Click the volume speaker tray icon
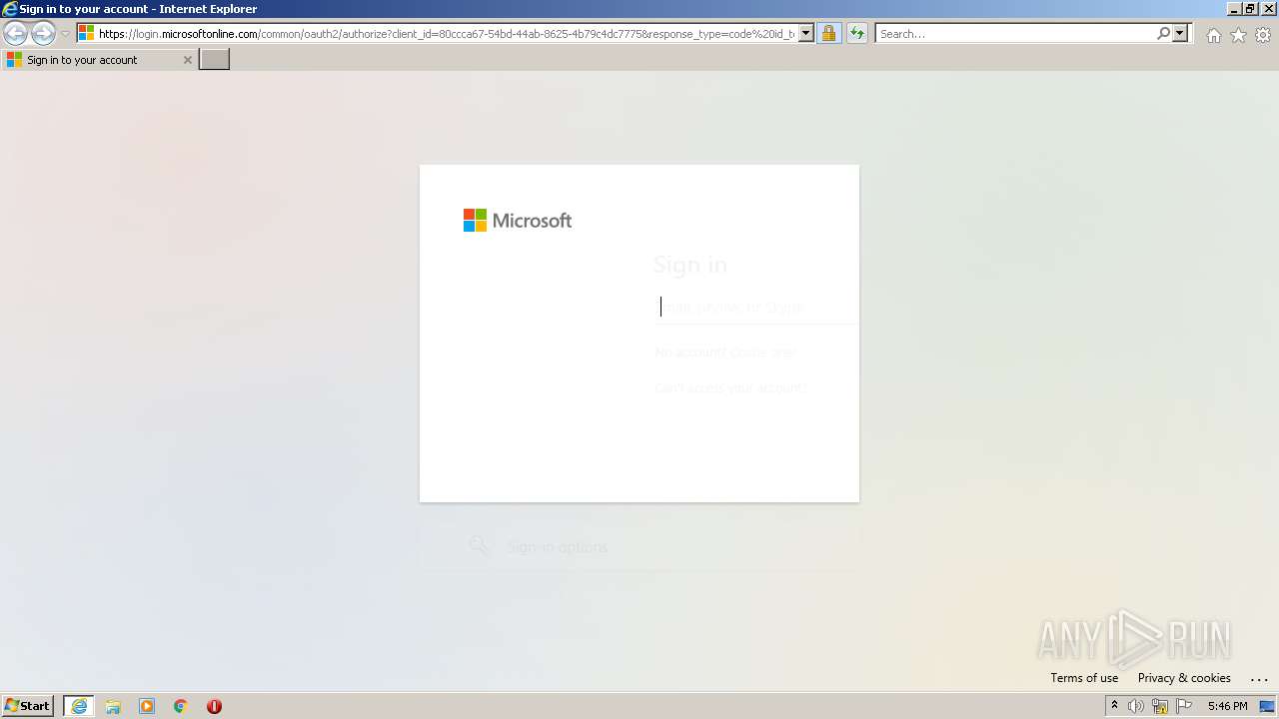 point(1136,706)
